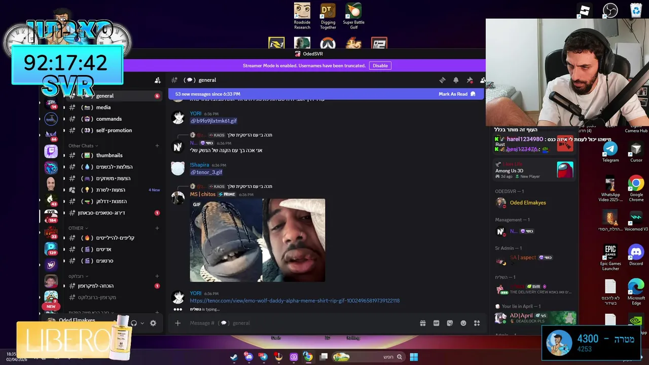Open the Twitch server icon in server list
Screen dimensions: 649x365
(x=51, y=151)
